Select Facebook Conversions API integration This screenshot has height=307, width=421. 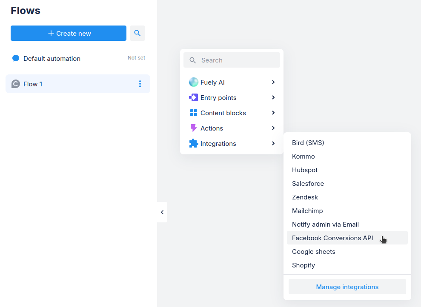pyautogui.click(x=332, y=238)
